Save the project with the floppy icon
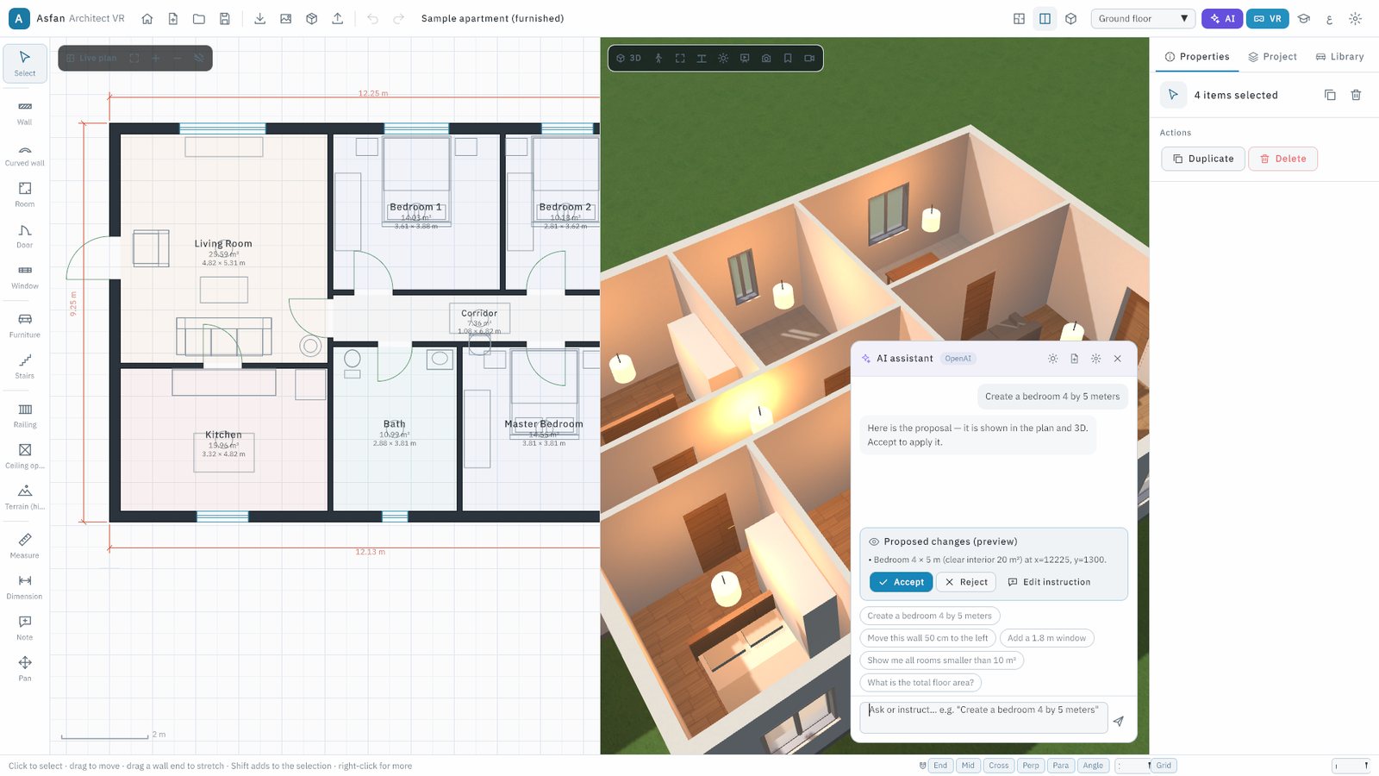 pos(225,18)
